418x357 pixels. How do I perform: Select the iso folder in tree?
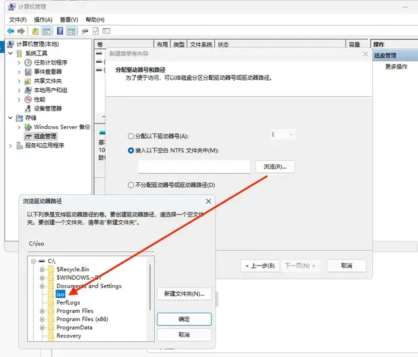point(61,294)
